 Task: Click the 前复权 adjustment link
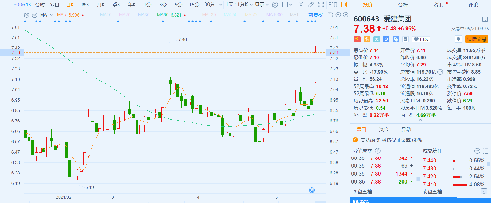[315, 15]
